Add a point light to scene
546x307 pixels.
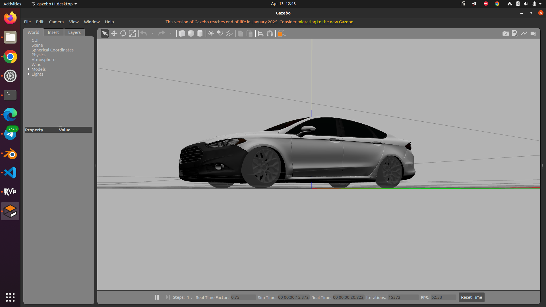coord(211,34)
